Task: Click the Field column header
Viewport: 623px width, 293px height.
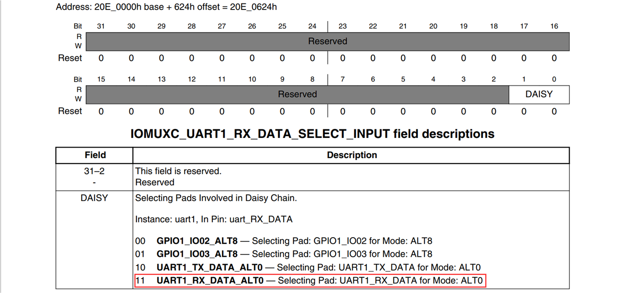Action: (x=95, y=155)
